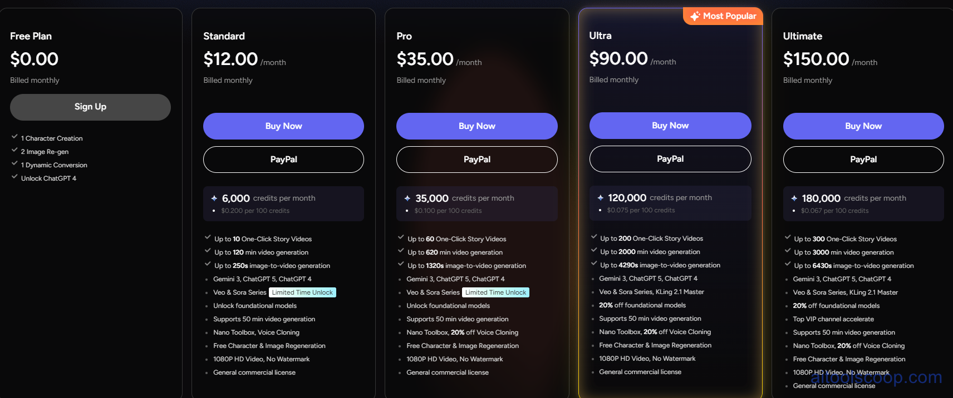The height and width of the screenshot is (398, 953).
Task: Click the PayPal button under Pro plan
Action: point(476,160)
